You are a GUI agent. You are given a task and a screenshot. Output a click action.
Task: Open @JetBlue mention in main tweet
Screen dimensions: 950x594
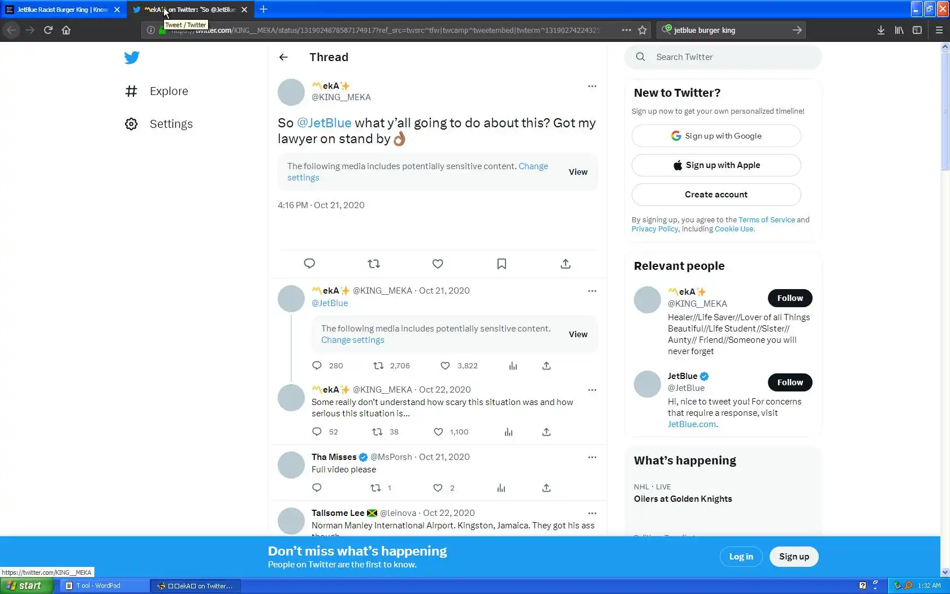tap(324, 123)
